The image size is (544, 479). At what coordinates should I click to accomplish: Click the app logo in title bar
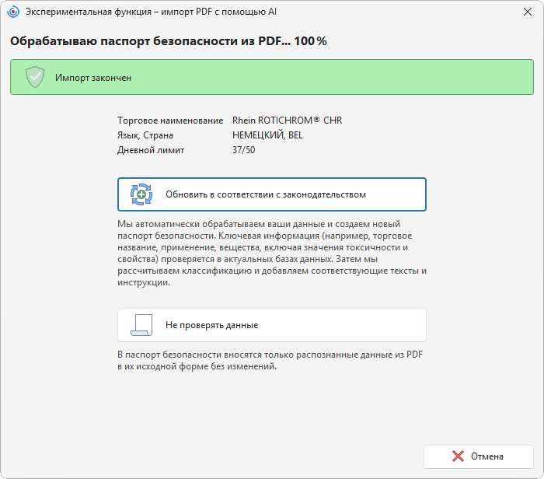click(13, 12)
